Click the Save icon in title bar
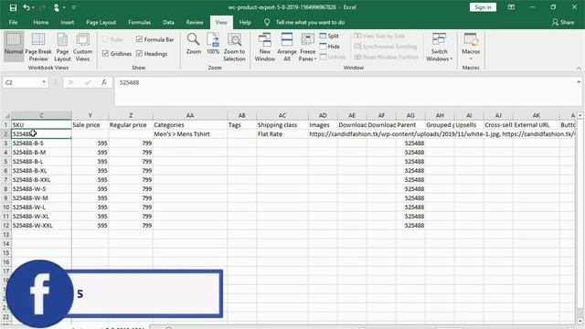Viewport: 585px width, 329px height. (13, 7)
